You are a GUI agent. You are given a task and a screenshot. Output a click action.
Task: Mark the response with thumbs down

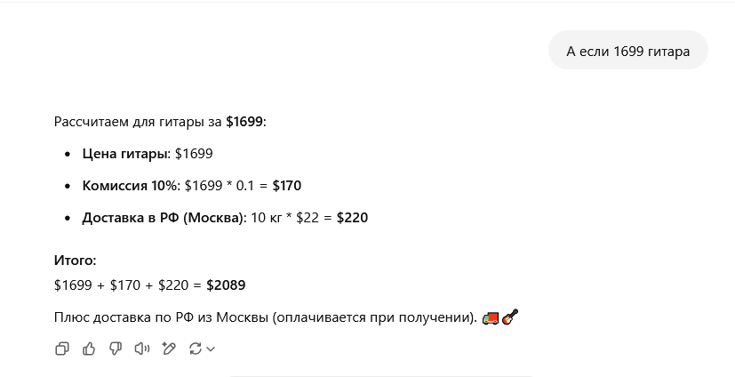[116, 349]
